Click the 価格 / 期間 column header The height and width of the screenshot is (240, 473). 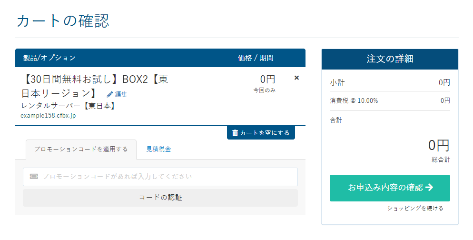256,58
